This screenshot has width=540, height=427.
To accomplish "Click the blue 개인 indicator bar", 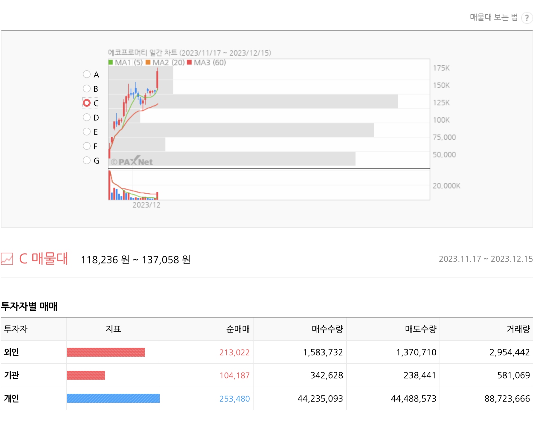I will (113, 398).
